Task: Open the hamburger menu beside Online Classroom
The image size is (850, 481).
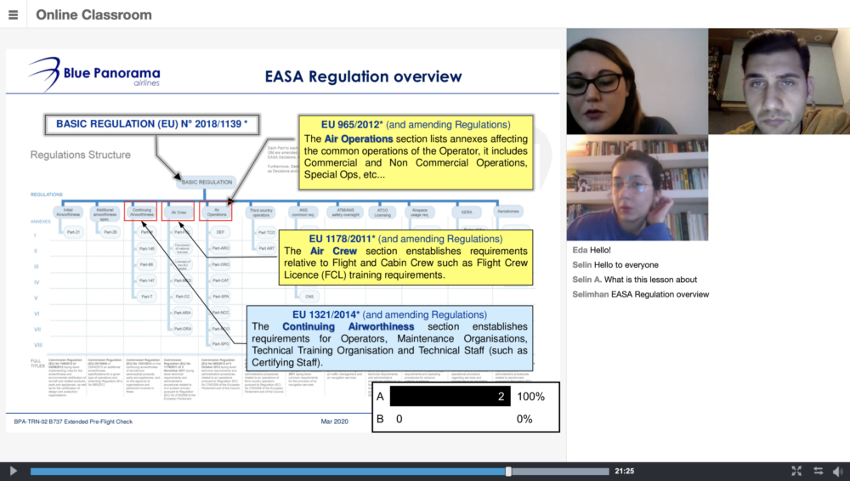Action: click(x=13, y=14)
